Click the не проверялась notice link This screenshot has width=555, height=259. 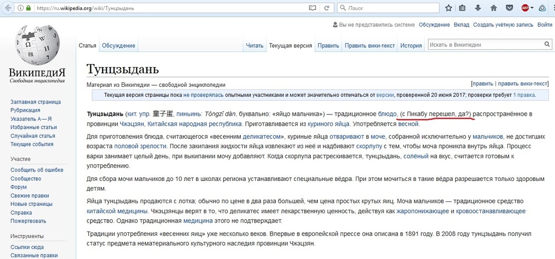[x=204, y=95]
